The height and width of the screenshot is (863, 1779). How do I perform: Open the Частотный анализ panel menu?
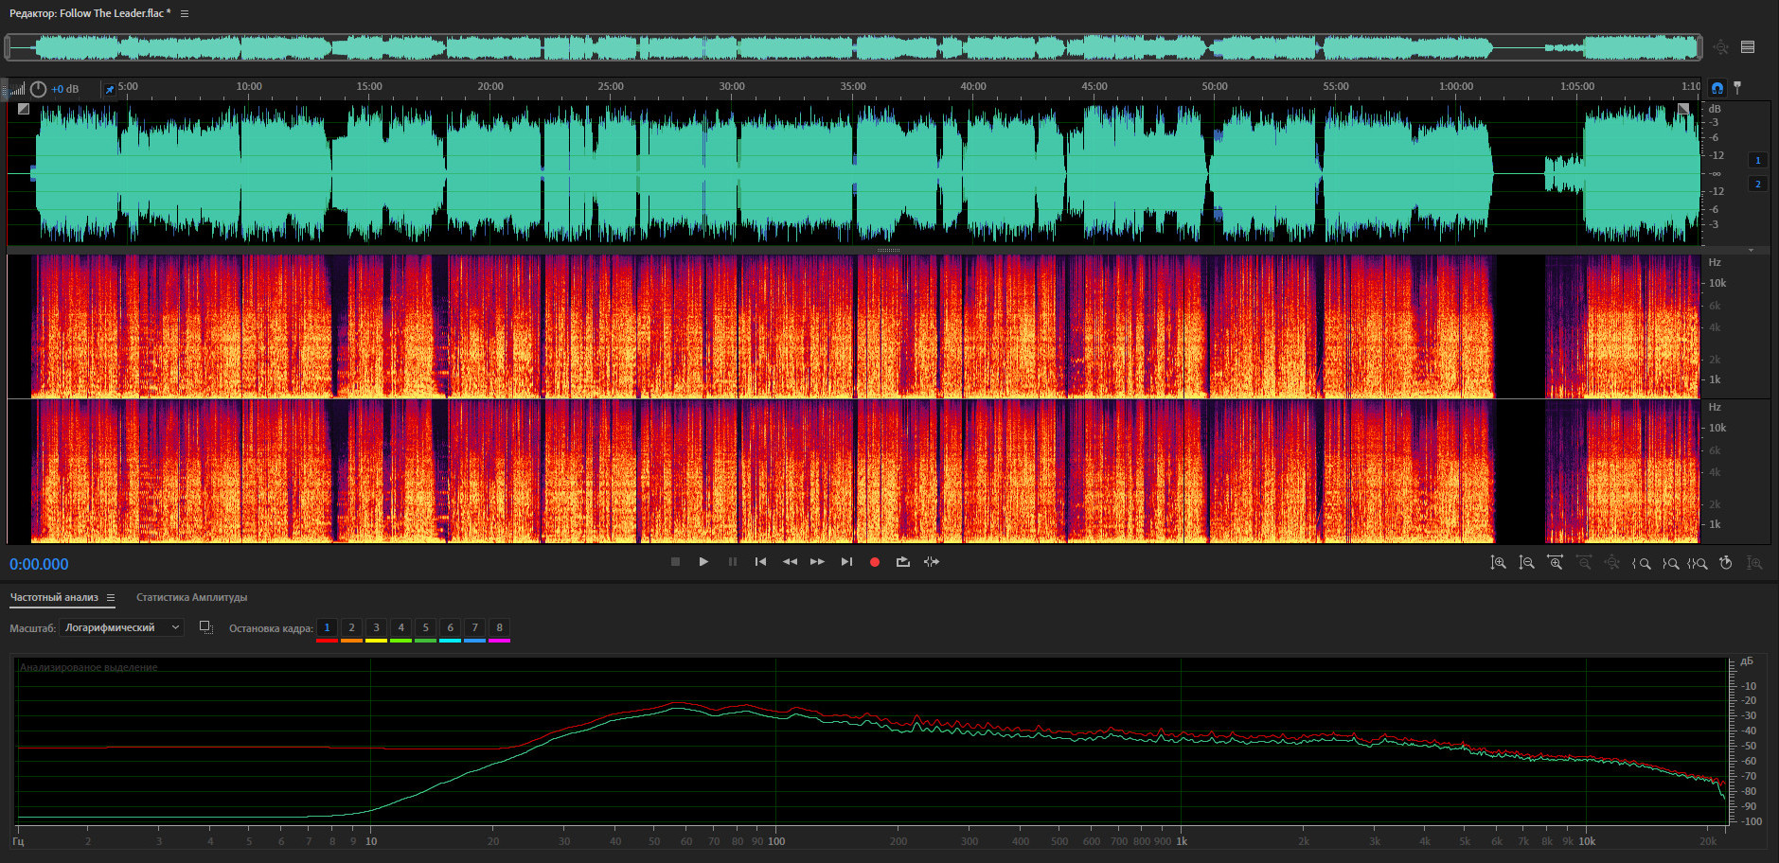tap(111, 597)
